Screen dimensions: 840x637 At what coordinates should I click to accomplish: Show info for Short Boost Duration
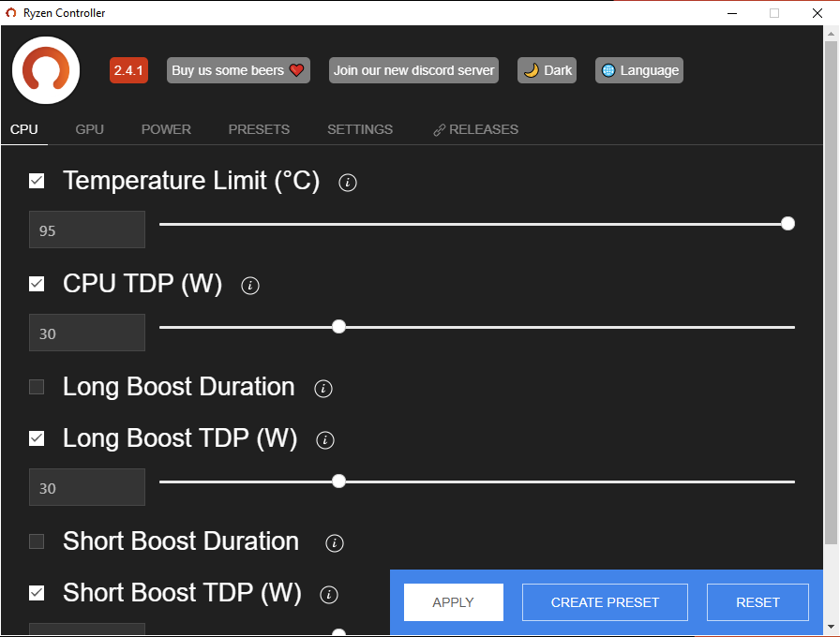[335, 542]
